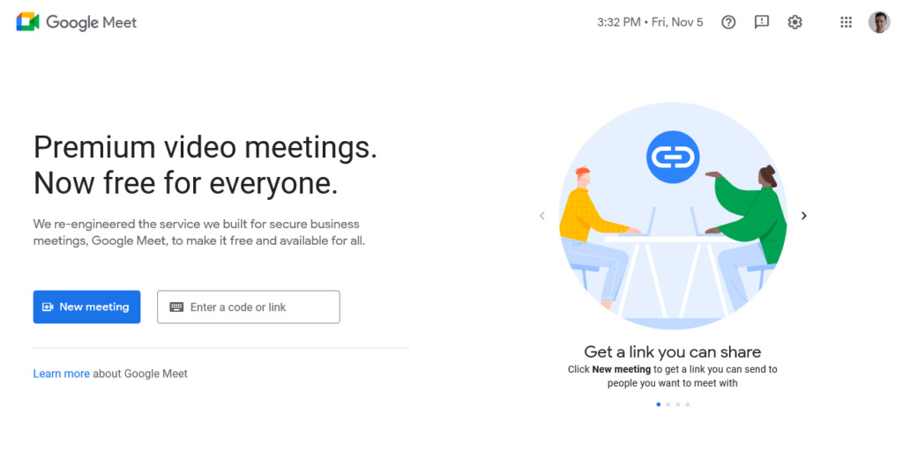903x466 pixels.
Task: Click the Google Meet camera logo
Action: 27,22
